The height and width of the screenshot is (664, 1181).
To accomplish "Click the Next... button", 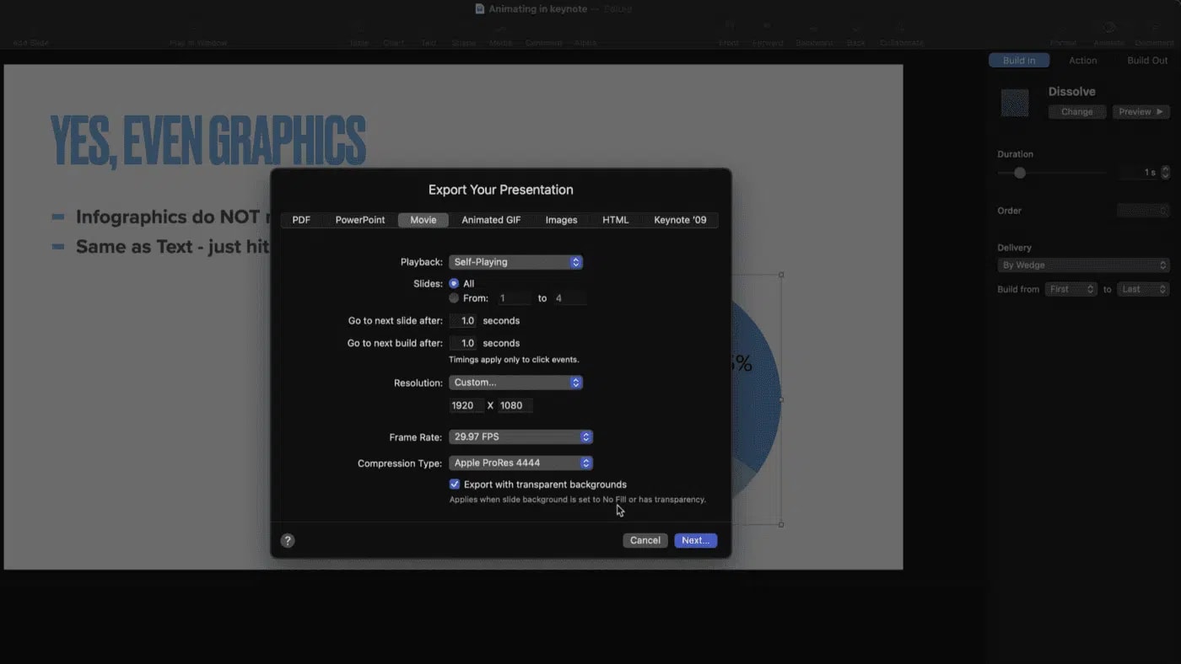I will pos(695,541).
